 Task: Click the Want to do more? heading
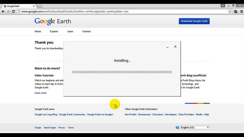point(47,68)
